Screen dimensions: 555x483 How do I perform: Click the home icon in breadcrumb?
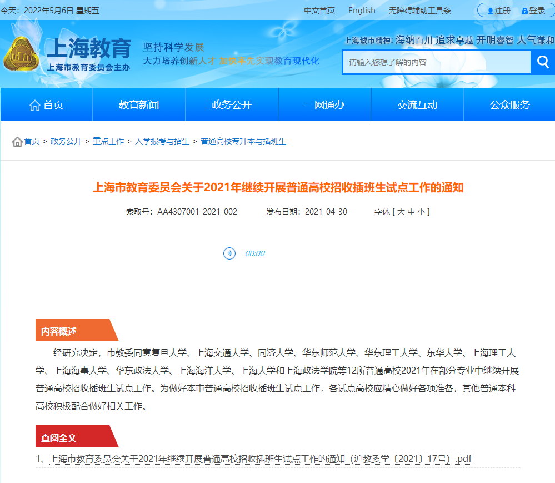[17, 142]
